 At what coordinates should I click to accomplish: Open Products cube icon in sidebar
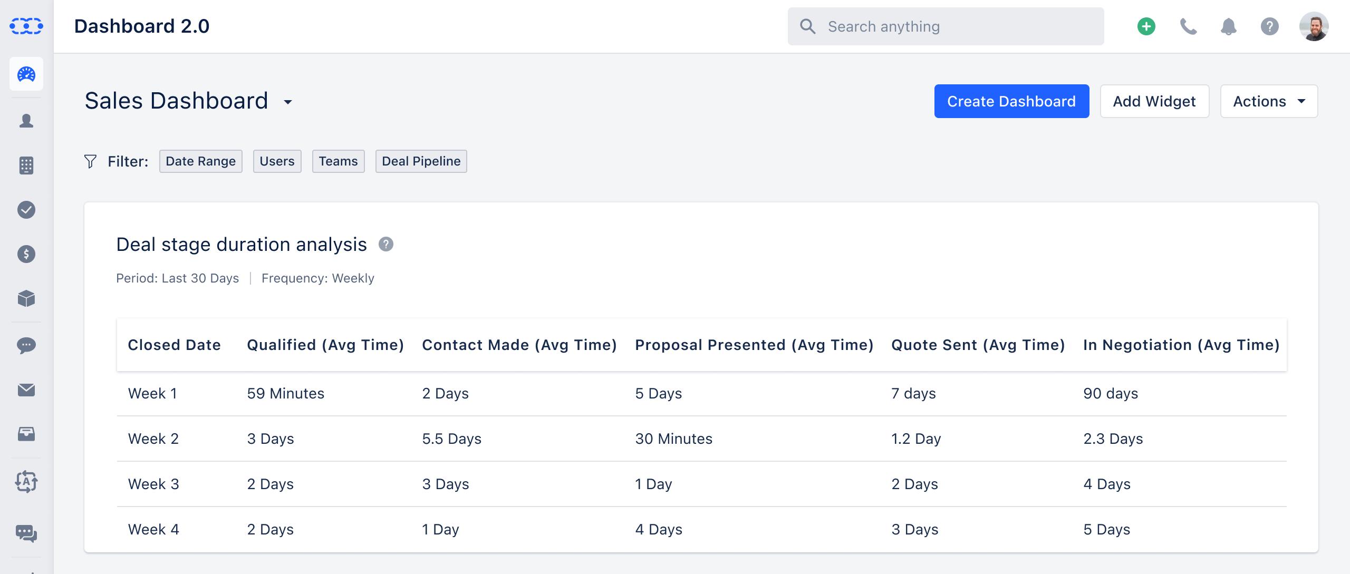tap(26, 299)
